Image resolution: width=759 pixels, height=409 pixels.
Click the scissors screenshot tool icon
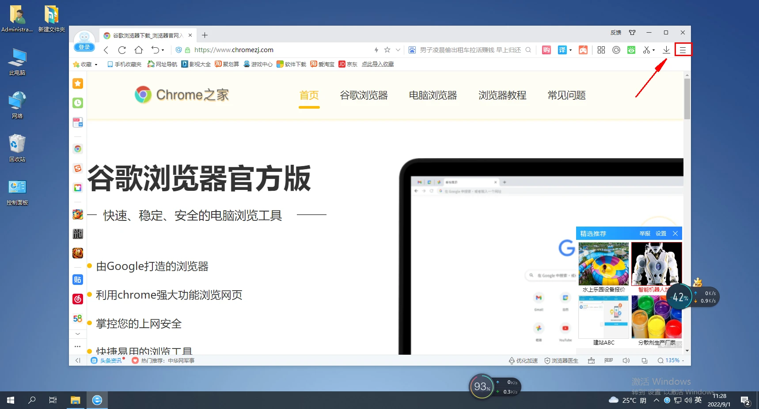click(x=646, y=50)
